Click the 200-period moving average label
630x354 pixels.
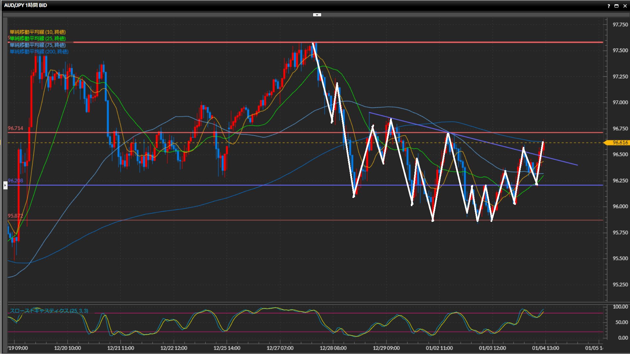39,51
